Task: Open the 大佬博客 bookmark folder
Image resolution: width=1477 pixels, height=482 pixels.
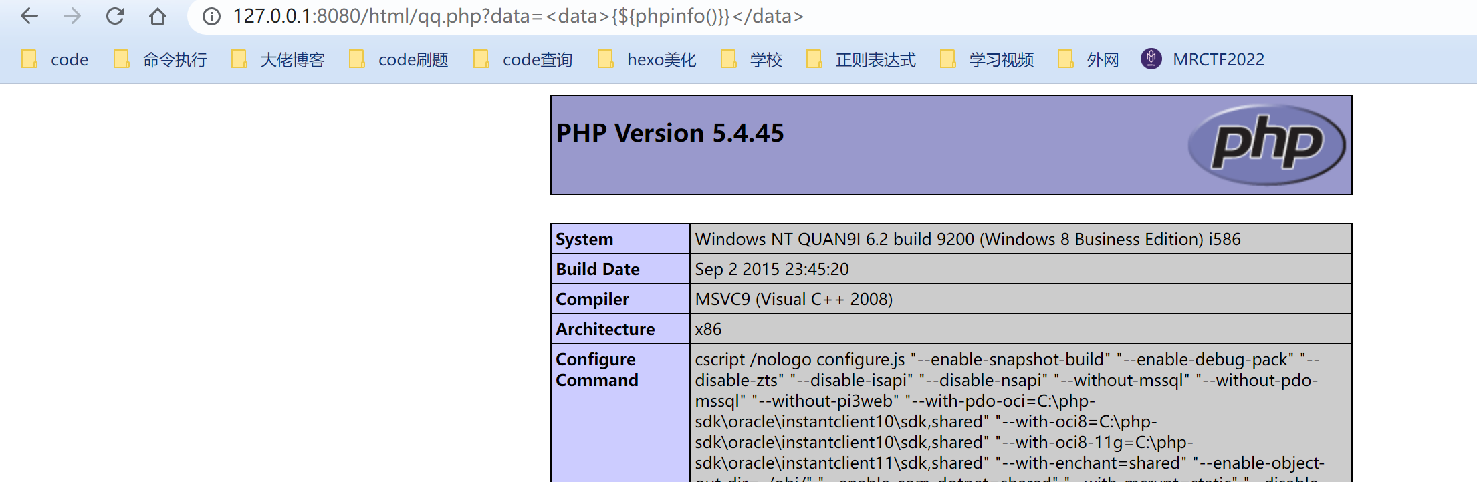Action: tap(278, 59)
